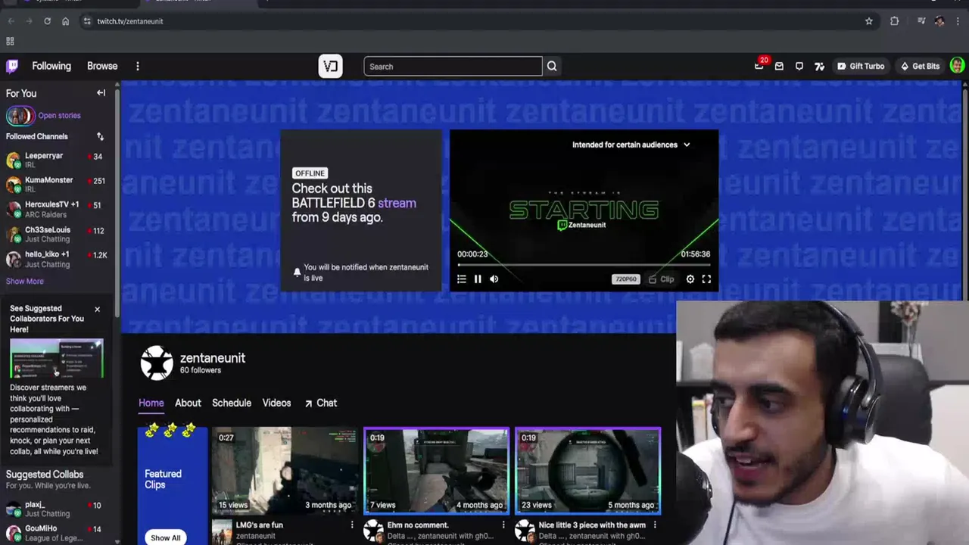The width and height of the screenshot is (969, 545).
Task: Show All featured clips
Action: pyautogui.click(x=165, y=537)
